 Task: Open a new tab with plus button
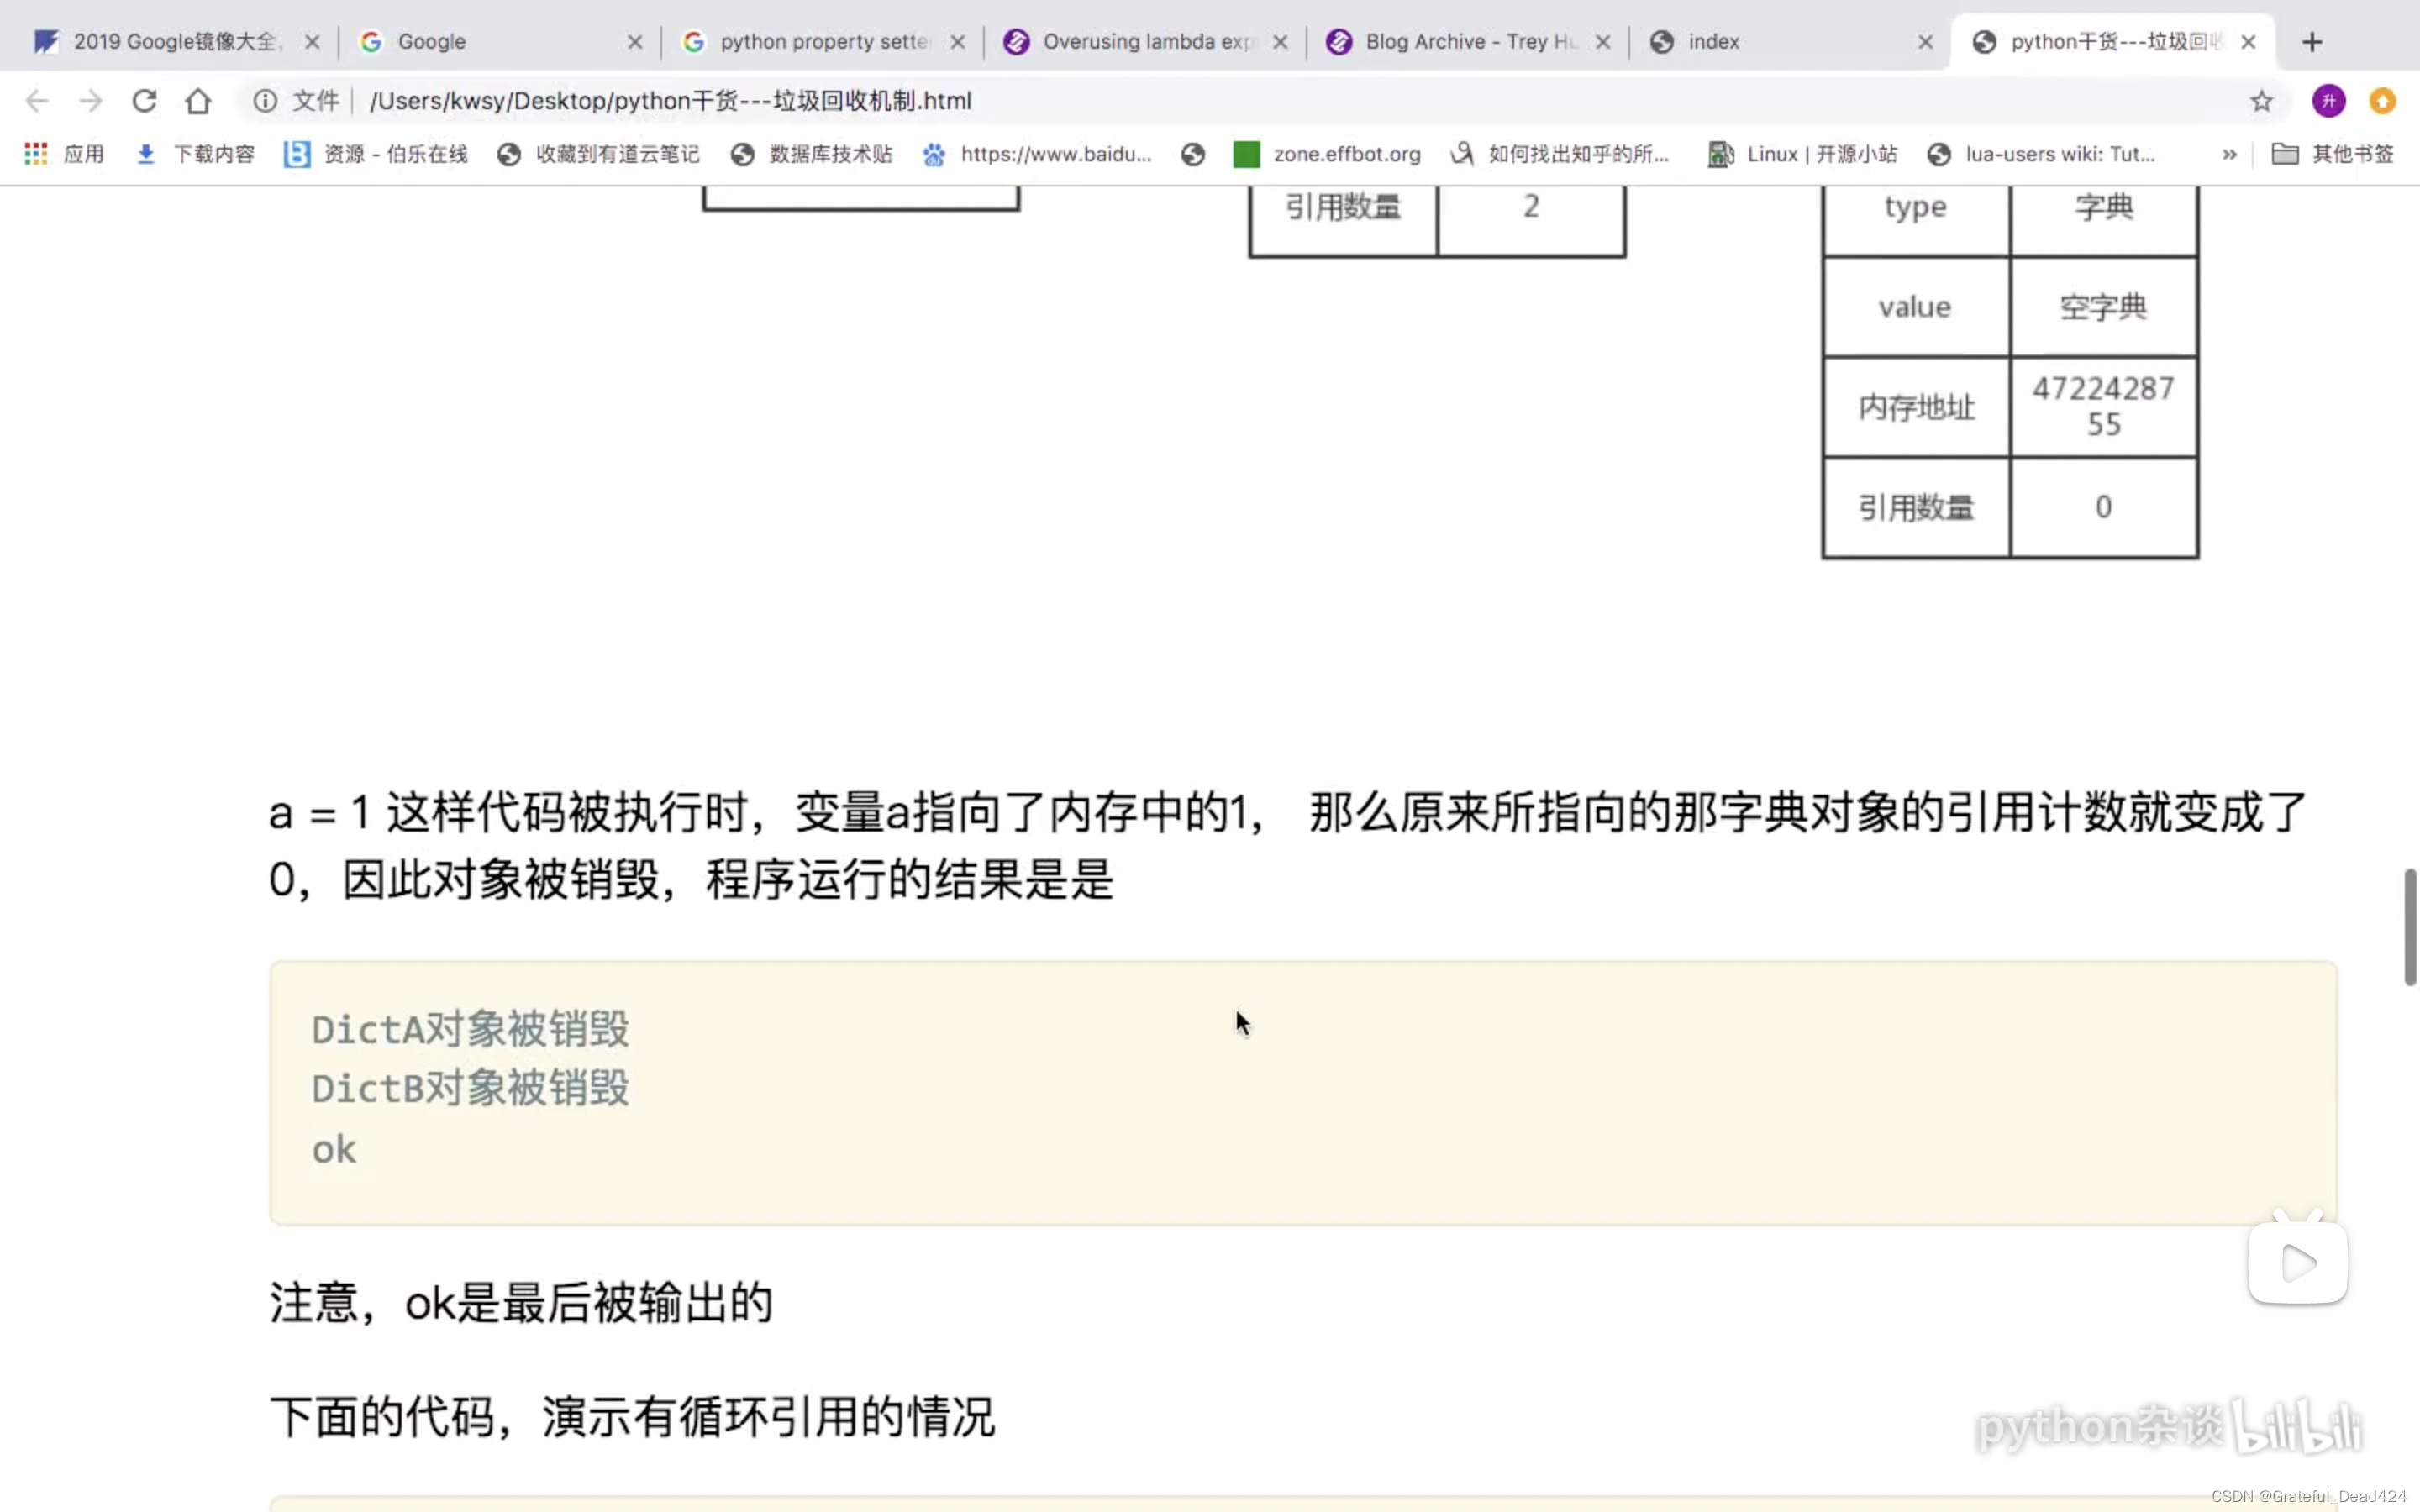click(2312, 42)
